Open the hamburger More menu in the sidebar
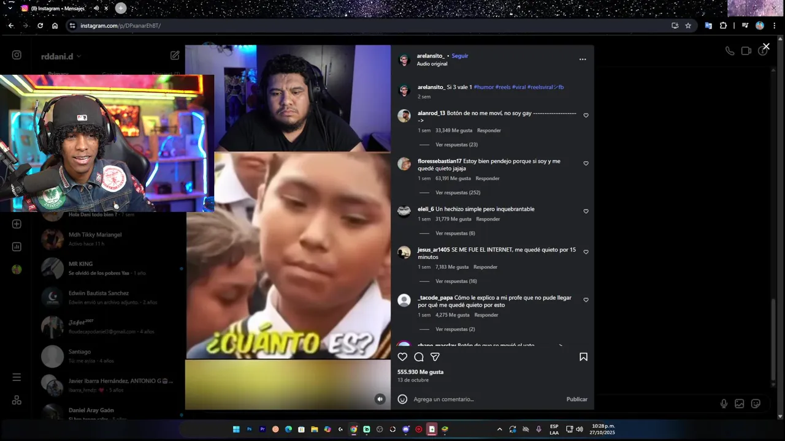This screenshot has height=441, width=785. click(17, 377)
